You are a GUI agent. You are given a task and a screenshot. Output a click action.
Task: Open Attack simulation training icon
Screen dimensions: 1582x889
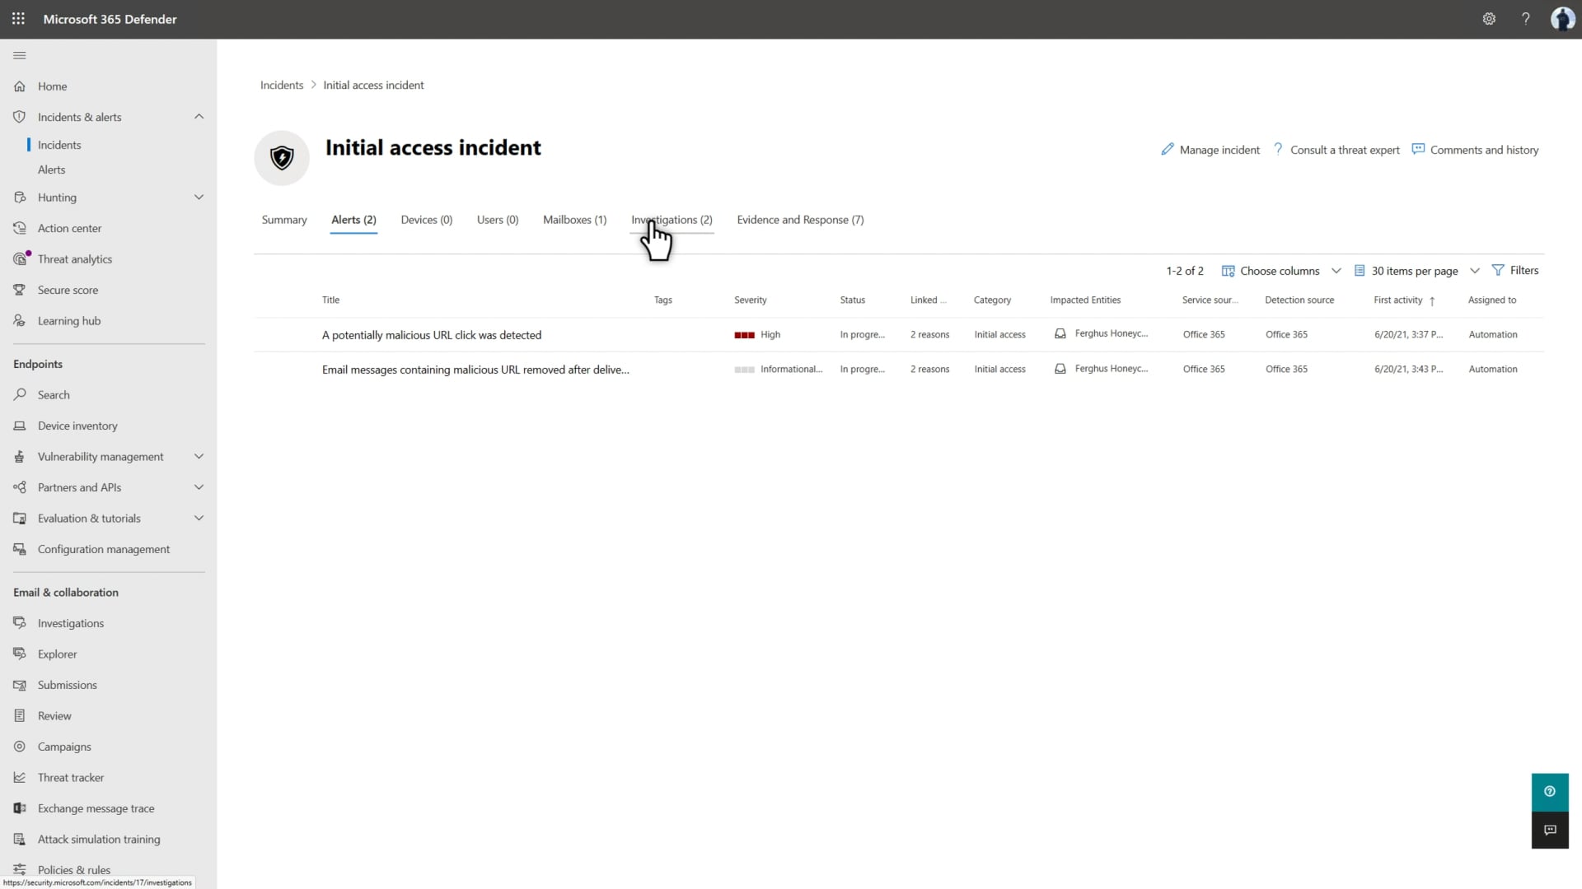20,839
